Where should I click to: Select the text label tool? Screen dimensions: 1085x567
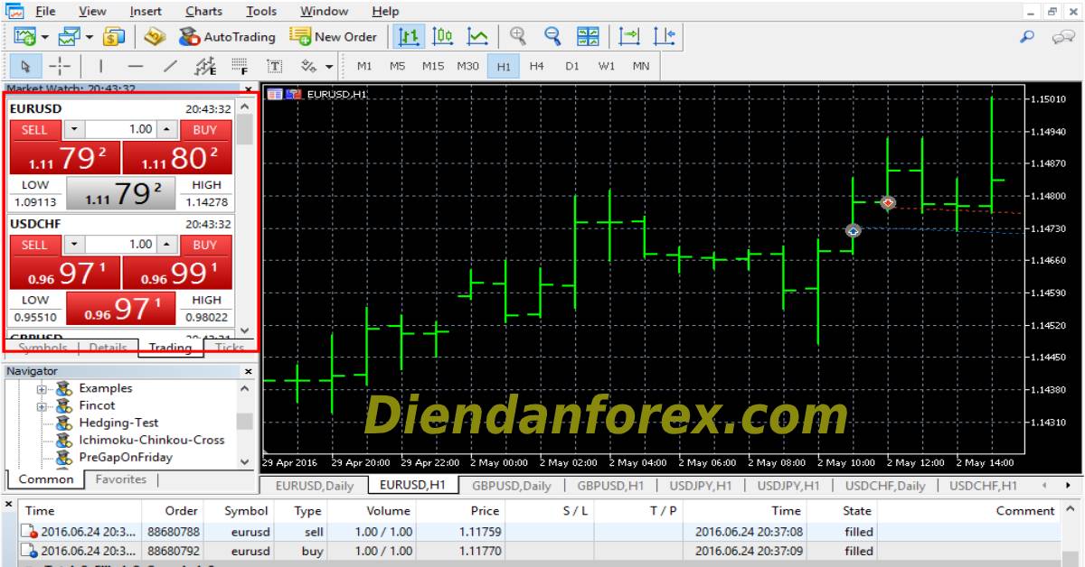pos(274,66)
